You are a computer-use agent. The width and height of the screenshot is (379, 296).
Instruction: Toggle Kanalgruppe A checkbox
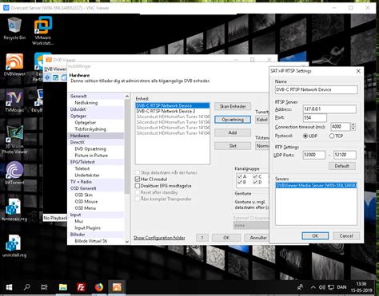[x=240, y=176]
